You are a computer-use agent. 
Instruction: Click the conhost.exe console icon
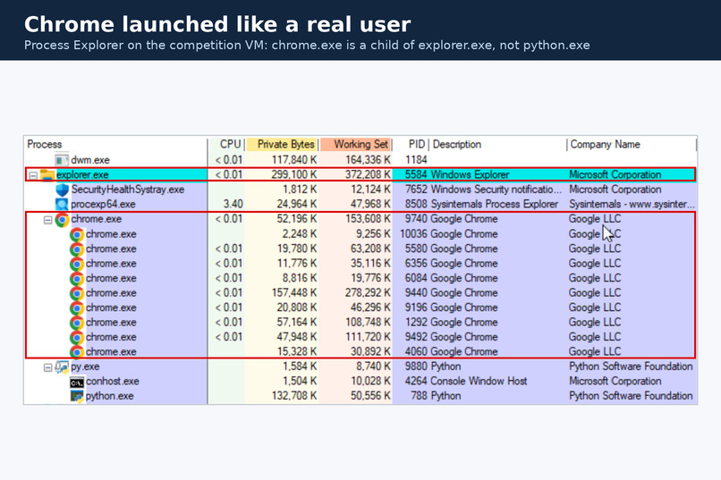(77, 382)
